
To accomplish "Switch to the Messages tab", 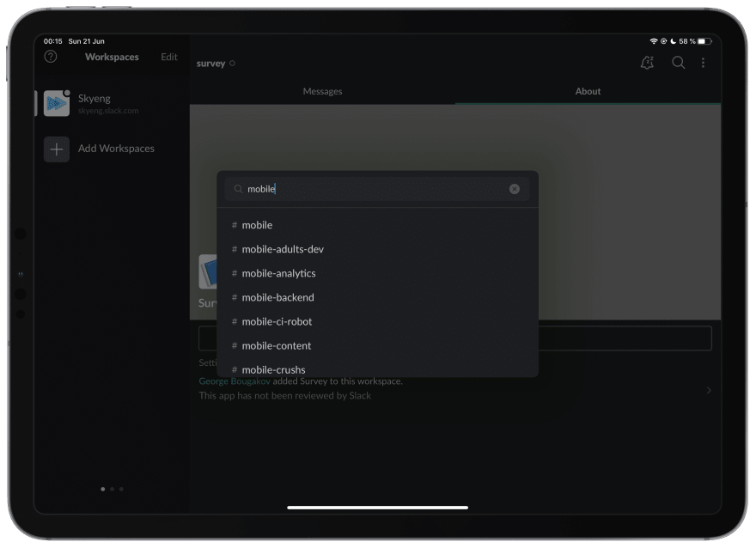I will 322,91.
